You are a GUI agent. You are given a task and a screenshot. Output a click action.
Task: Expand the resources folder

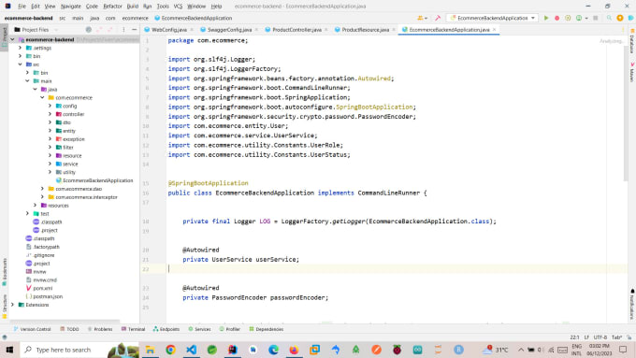point(35,206)
